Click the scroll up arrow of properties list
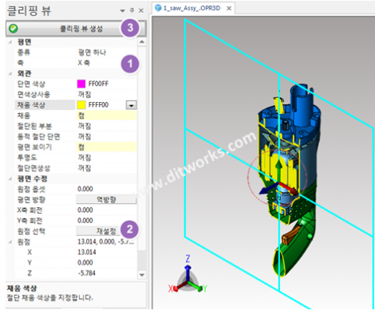 142,41
